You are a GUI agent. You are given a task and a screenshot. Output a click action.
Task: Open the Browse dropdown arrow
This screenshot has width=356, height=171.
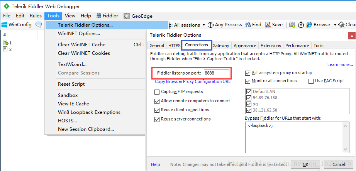[335, 25]
